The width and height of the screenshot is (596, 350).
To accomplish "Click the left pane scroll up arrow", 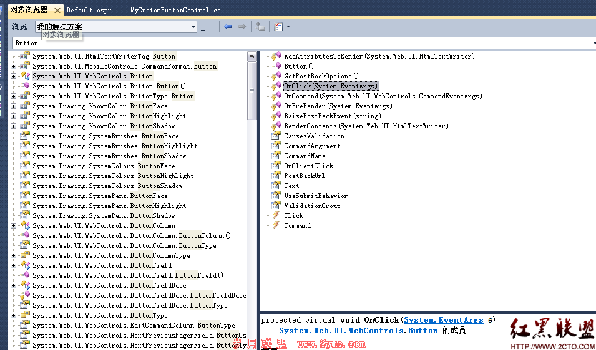I will (x=252, y=57).
